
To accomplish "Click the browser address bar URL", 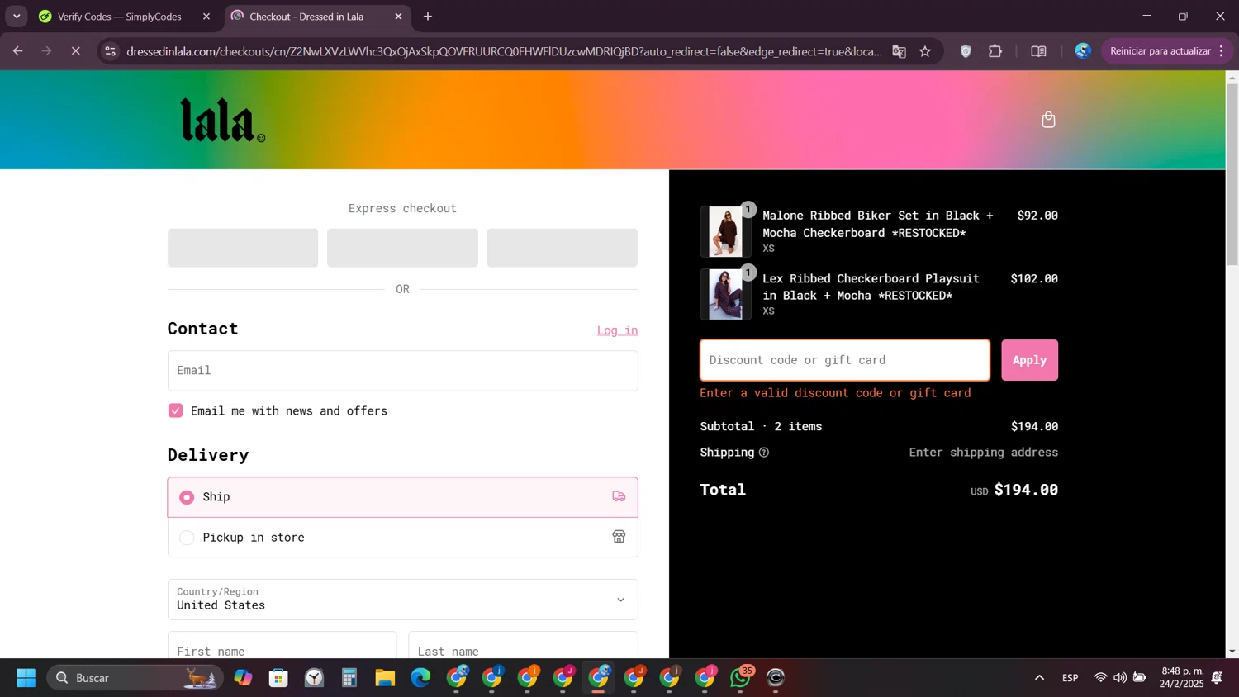I will (504, 51).
